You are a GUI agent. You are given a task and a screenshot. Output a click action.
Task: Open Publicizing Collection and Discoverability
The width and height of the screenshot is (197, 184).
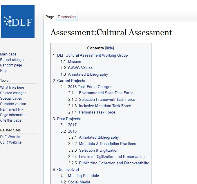114,163
